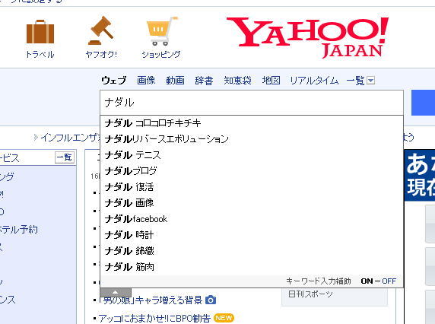Viewport: 435px width, 324px height.
Task: Open the Shopping cart icon
Action: point(162,31)
